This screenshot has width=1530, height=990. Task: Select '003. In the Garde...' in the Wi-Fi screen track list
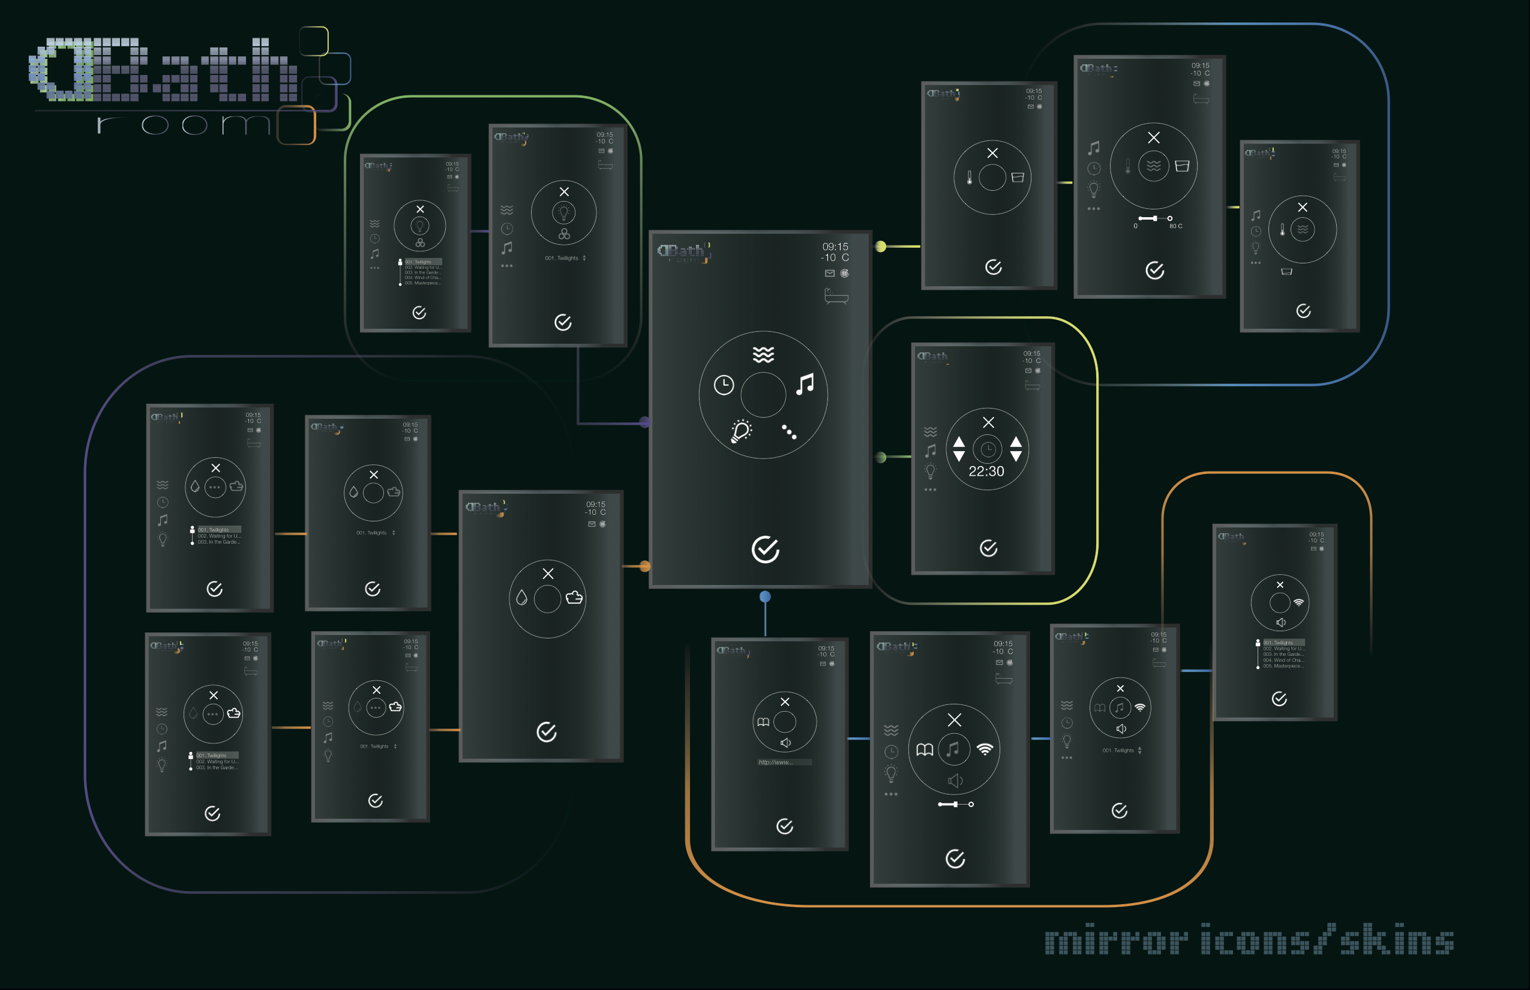point(1283,655)
